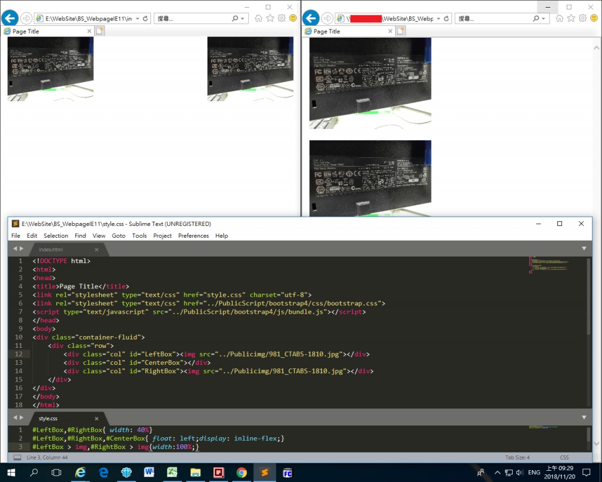Open CSS syntax selector in status bar
602x482 pixels.
564,457
